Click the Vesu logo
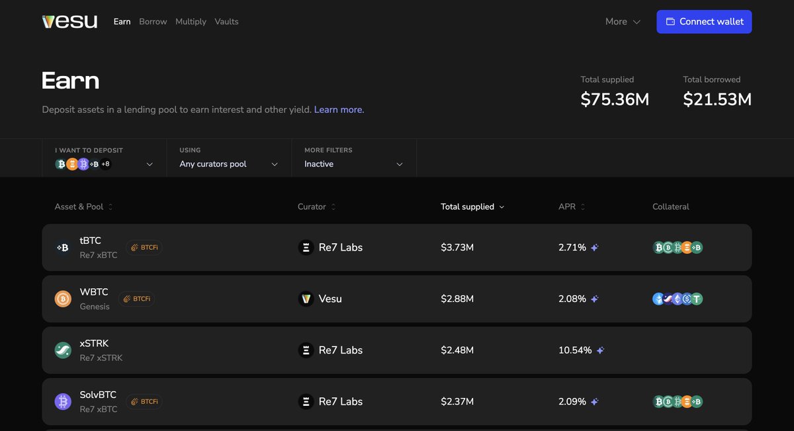This screenshot has height=431, width=794. pyautogui.click(x=69, y=22)
